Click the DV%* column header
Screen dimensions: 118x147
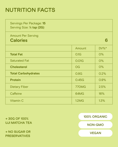pyautogui.click(x=103, y=48)
